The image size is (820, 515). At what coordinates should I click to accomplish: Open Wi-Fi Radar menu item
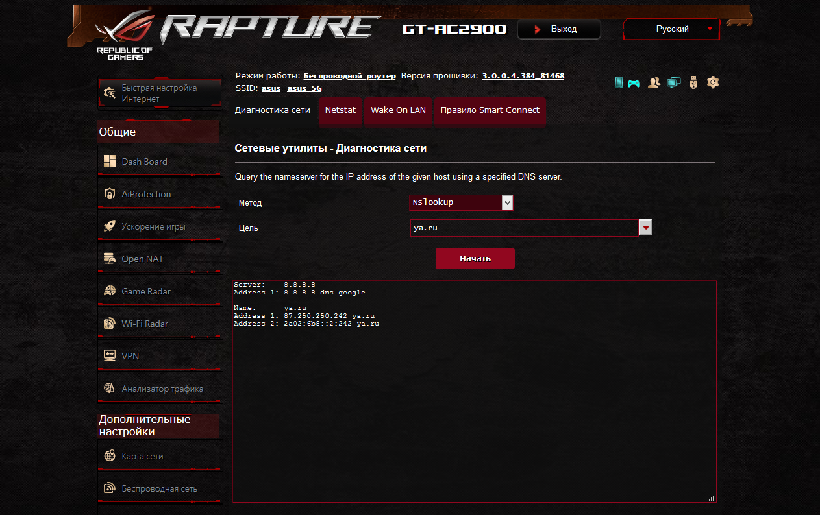click(x=159, y=324)
